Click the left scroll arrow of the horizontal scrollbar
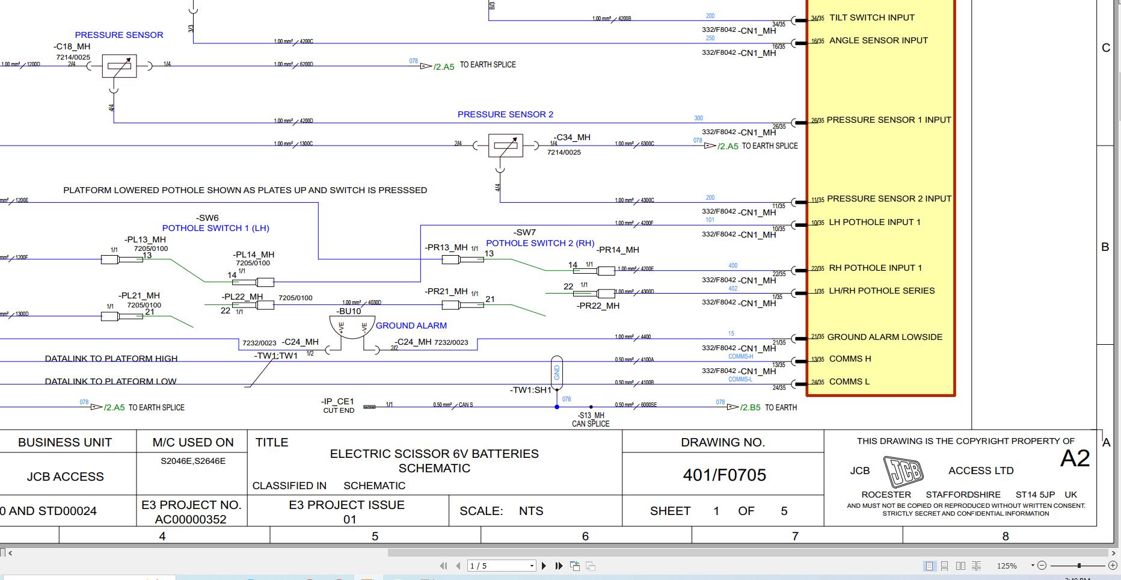1121x580 pixels. [10, 552]
